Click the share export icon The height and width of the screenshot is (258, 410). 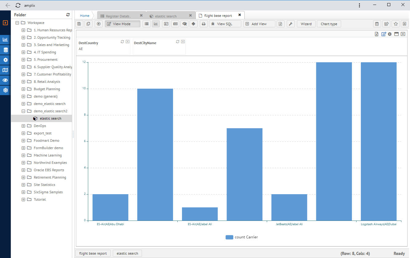[386, 24]
